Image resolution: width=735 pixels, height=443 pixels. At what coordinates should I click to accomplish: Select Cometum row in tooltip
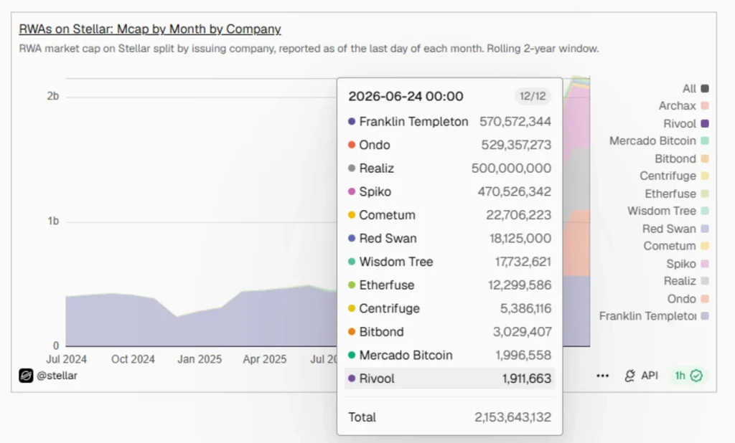pos(449,216)
